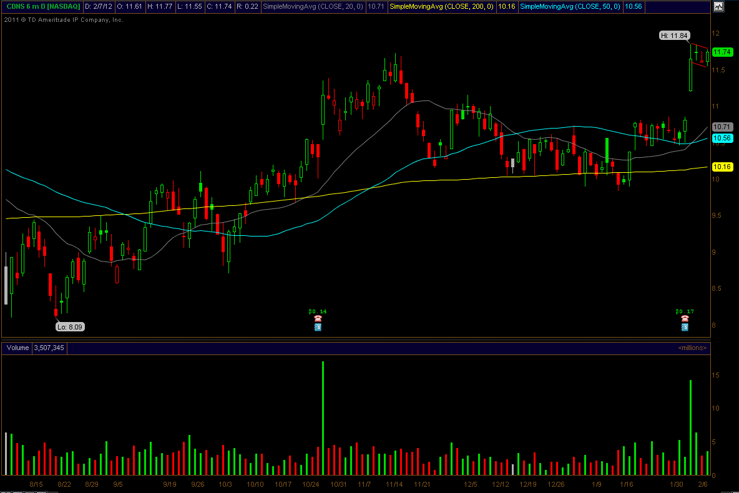The image size is (739, 493).
Task: Click the 12/26 date on time axis
Action: point(556,484)
